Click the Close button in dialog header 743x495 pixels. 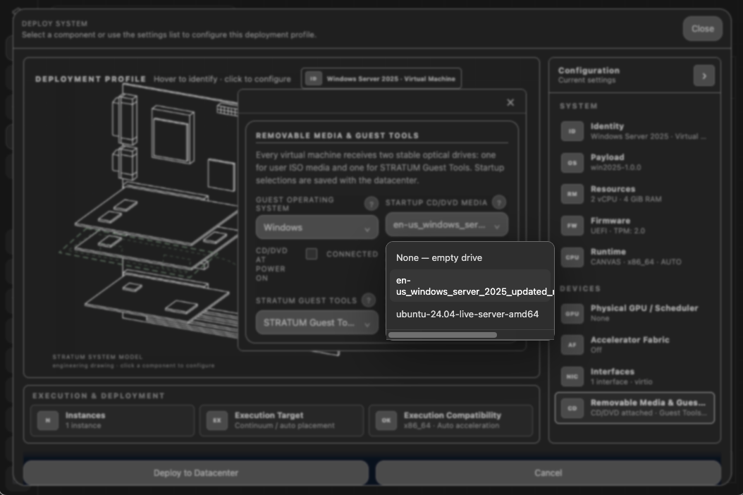[x=702, y=28]
